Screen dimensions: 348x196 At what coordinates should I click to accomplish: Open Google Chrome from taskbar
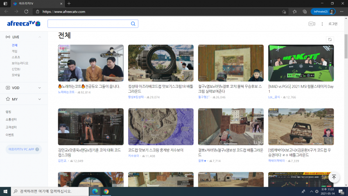coord(106,191)
